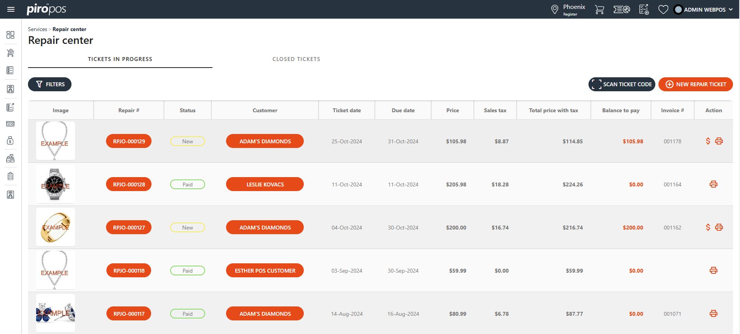This screenshot has height=334, width=740.
Task: Open the dashboard icon in the sidebar
Action: 10,35
